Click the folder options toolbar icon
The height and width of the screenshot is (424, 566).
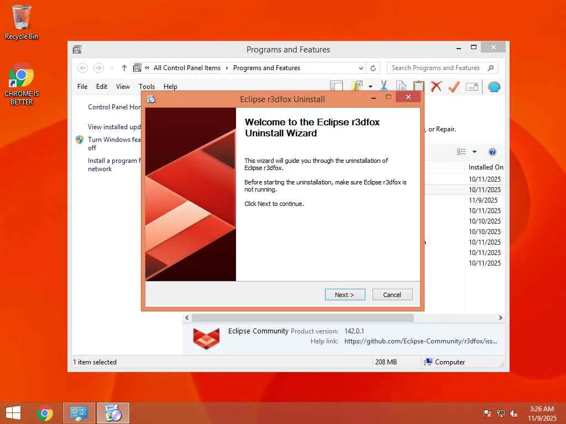click(357, 86)
